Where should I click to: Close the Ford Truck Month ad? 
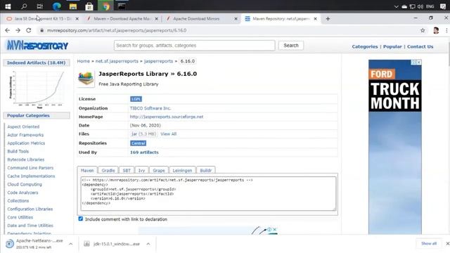point(419,63)
